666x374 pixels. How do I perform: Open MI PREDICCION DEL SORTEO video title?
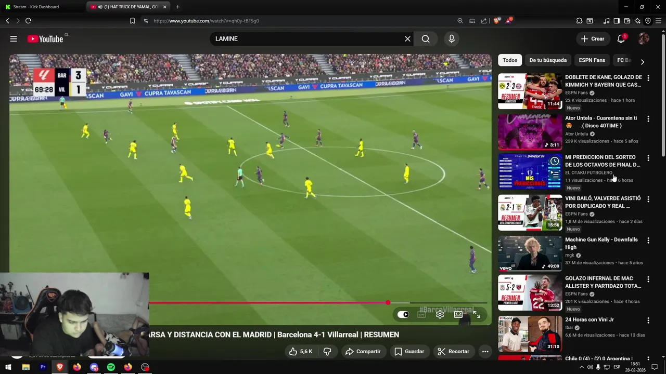603,161
